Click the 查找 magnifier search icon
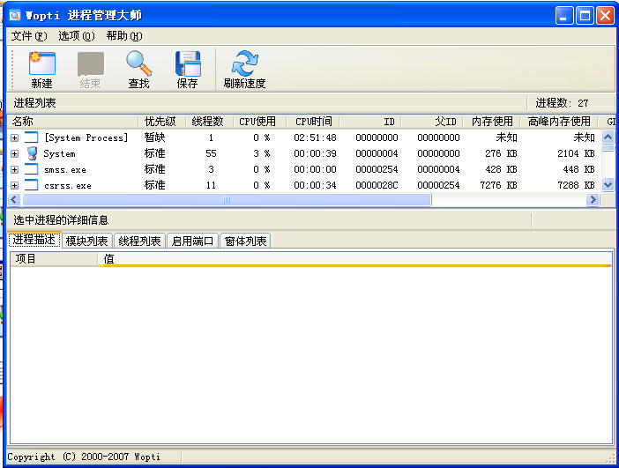The width and height of the screenshot is (619, 468). [139, 63]
